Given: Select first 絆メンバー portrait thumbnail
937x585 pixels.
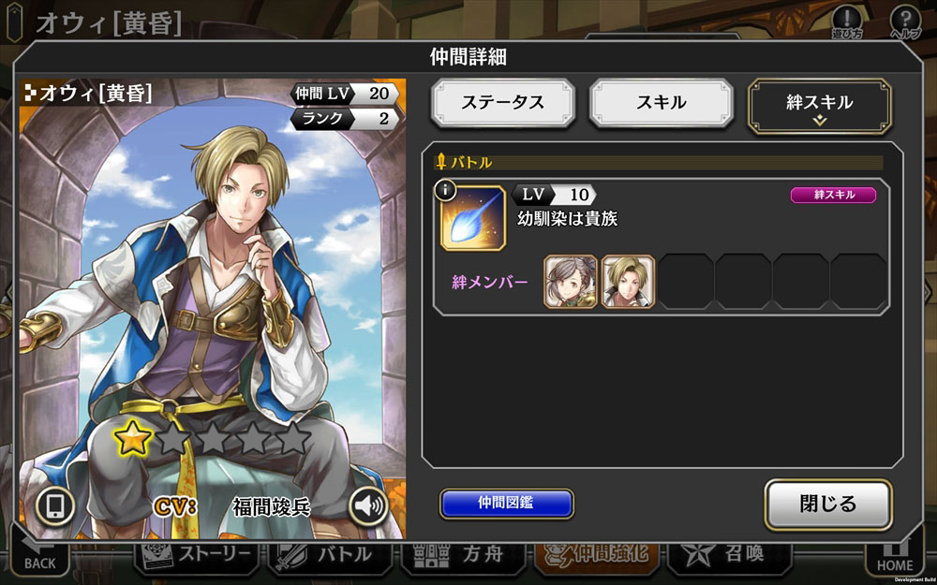Looking at the screenshot, I should pyautogui.click(x=571, y=282).
